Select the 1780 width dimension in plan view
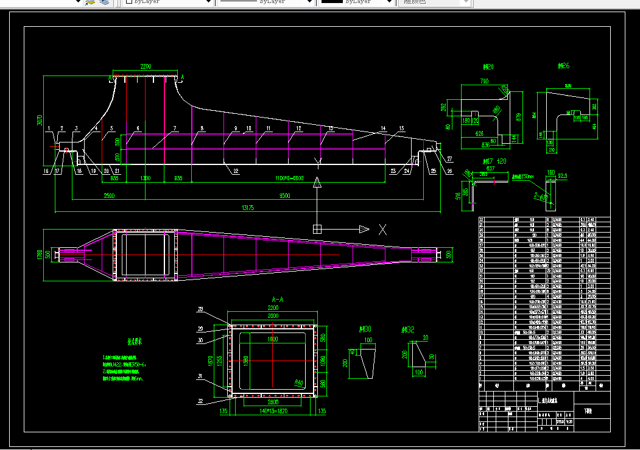The image size is (640, 450). [40, 255]
